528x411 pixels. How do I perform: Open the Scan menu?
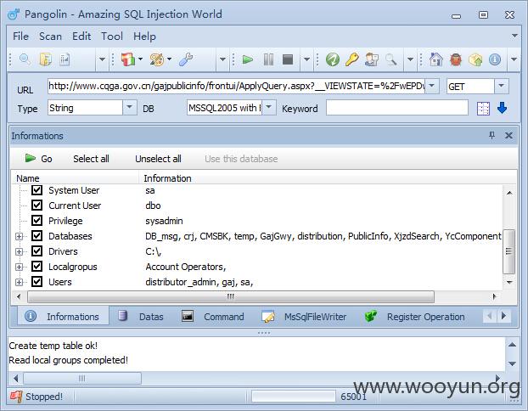pos(51,36)
